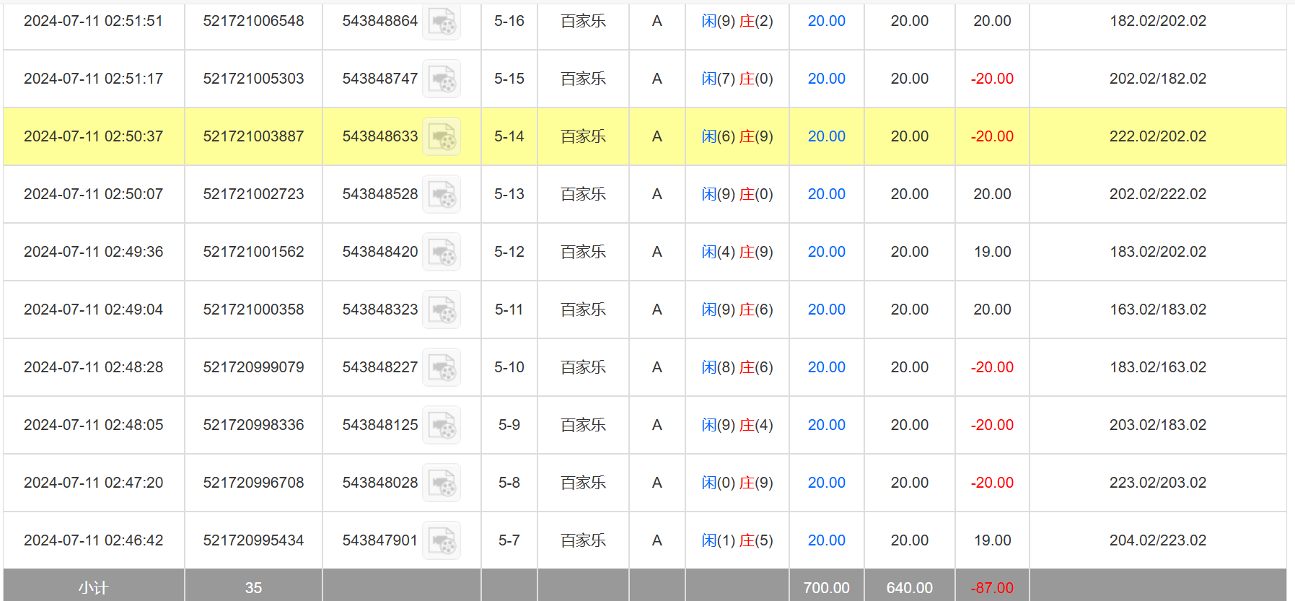Play the replay icon next to 543848420
Image resolution: width=1295 pixels, height=601 pixels.
(442, 253)
